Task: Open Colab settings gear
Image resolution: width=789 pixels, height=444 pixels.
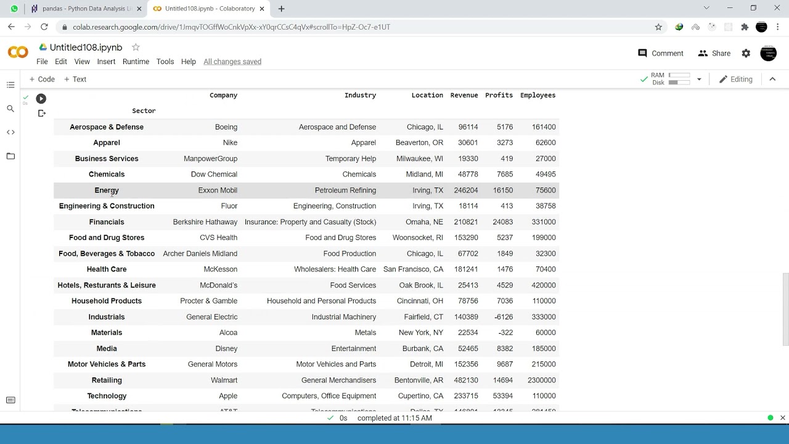Action: (x=746, y=54)
